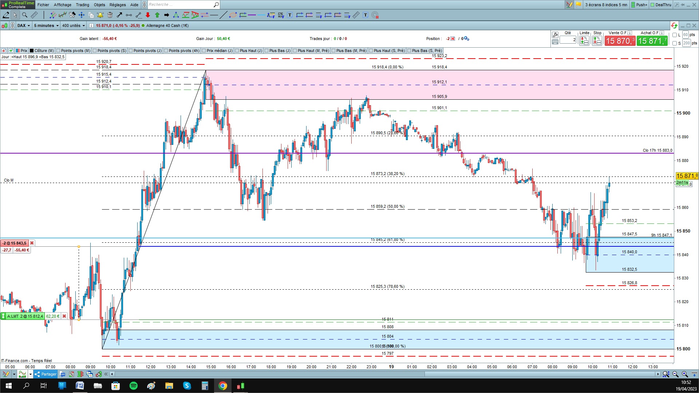Click the red Vente 15 870 button

[x=620, y=41]
